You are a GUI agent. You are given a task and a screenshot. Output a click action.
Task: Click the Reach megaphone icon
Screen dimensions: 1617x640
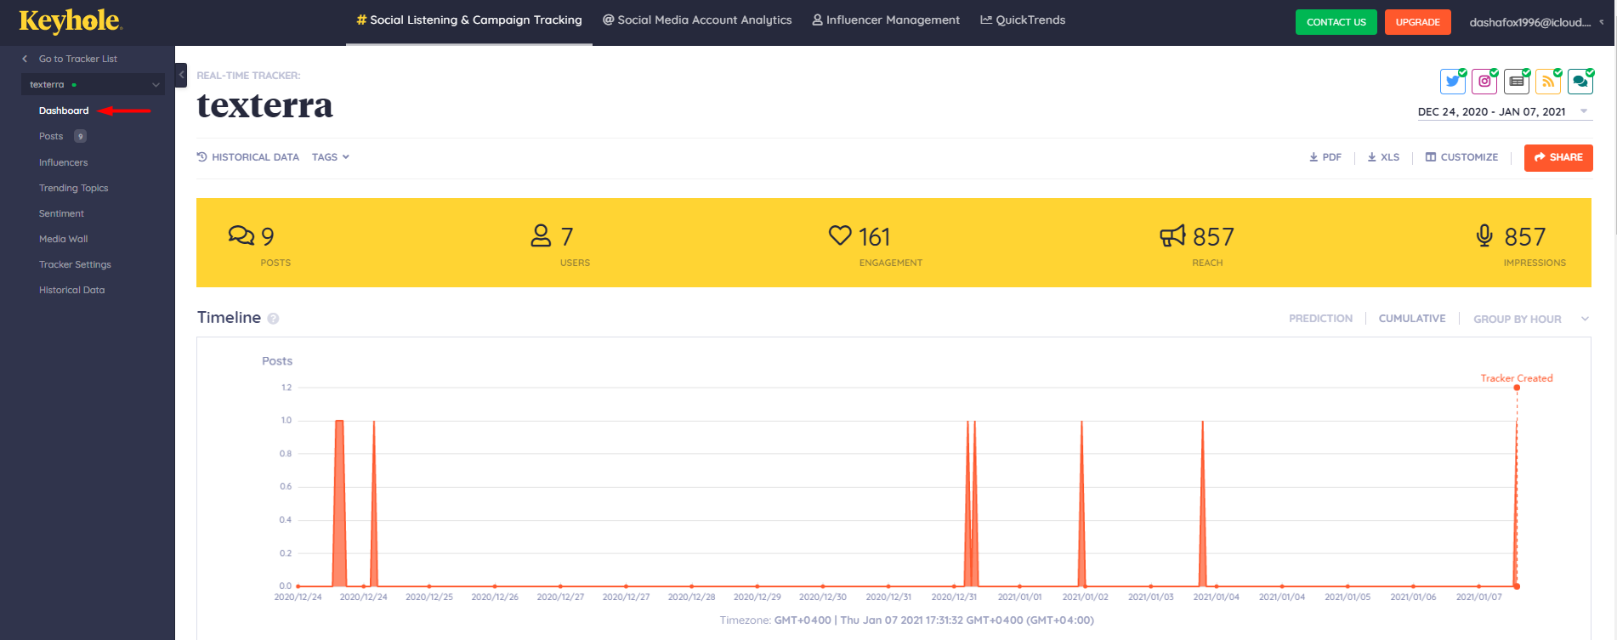click(x=1172, y=235)
